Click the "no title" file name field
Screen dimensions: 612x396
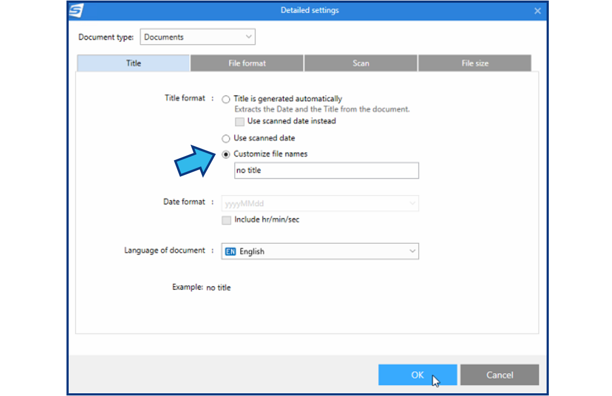pos(326,170)
